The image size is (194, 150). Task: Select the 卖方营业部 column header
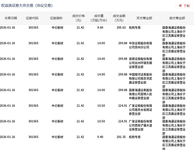177,18
